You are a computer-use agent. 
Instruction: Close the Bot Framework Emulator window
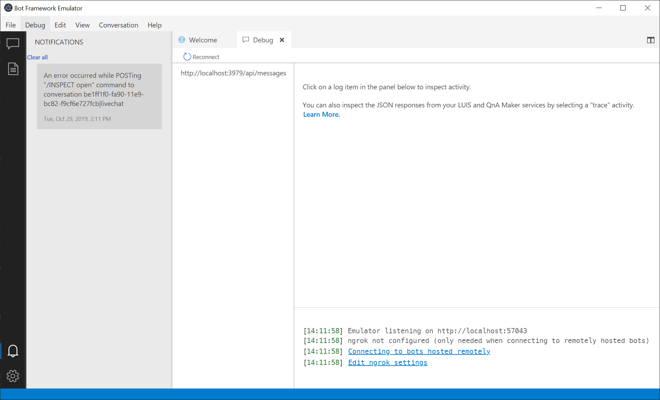[x=647, y=8]
